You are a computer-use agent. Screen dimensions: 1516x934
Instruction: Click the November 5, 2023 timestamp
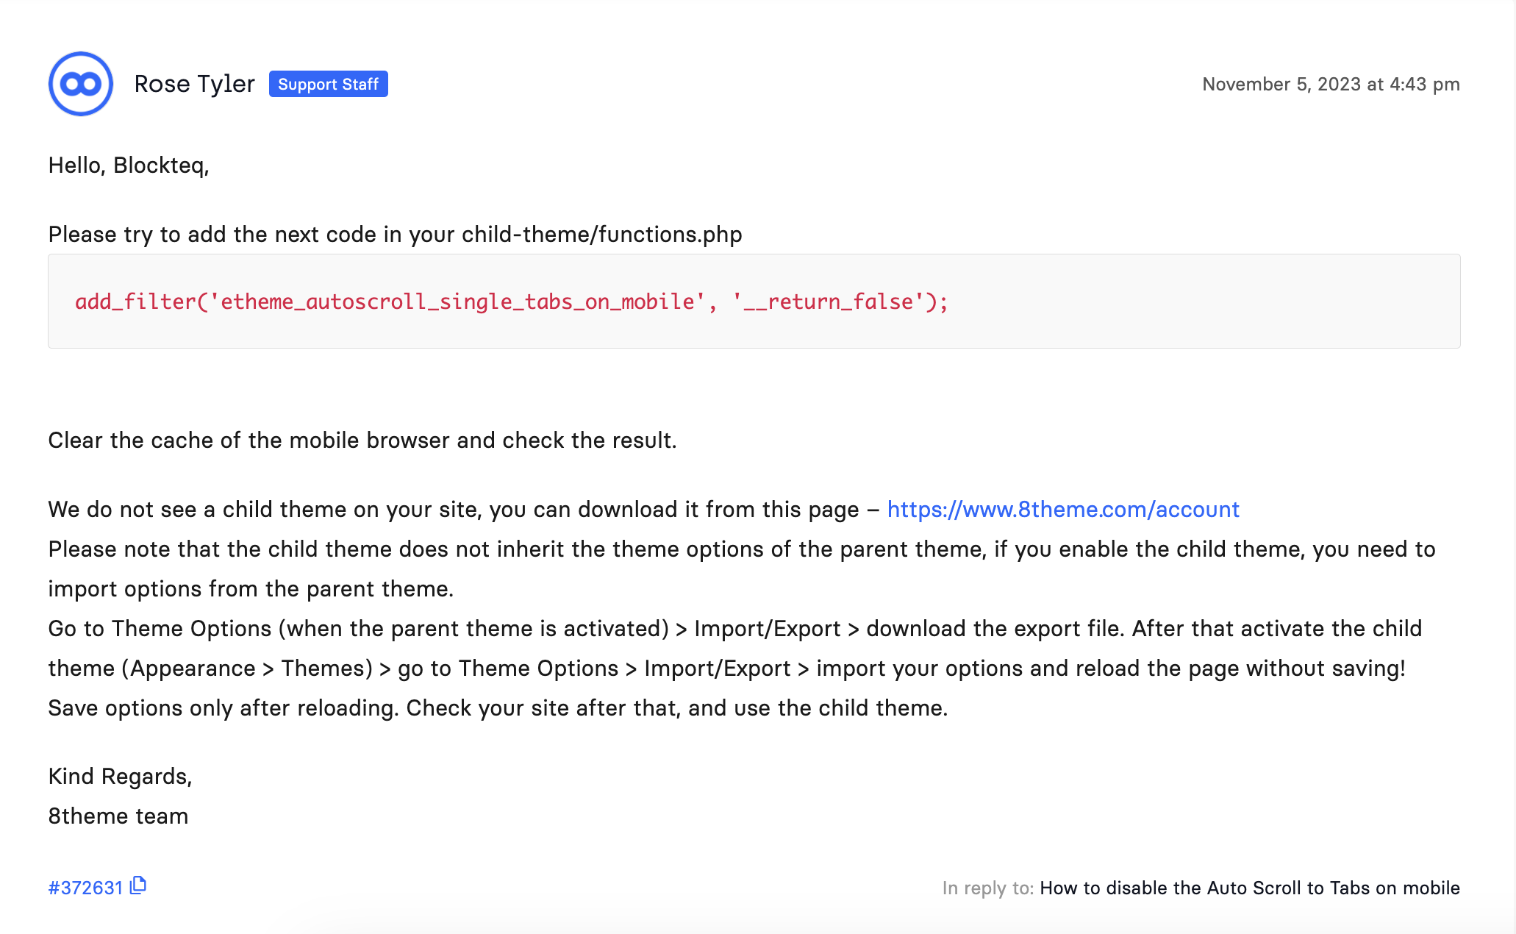(x=1330, y=84)
